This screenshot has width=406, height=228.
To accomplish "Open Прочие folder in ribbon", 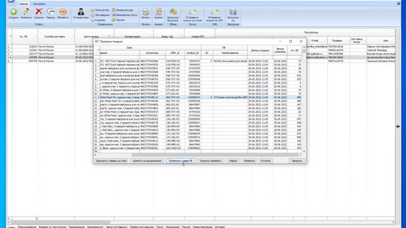I will 119,20.
